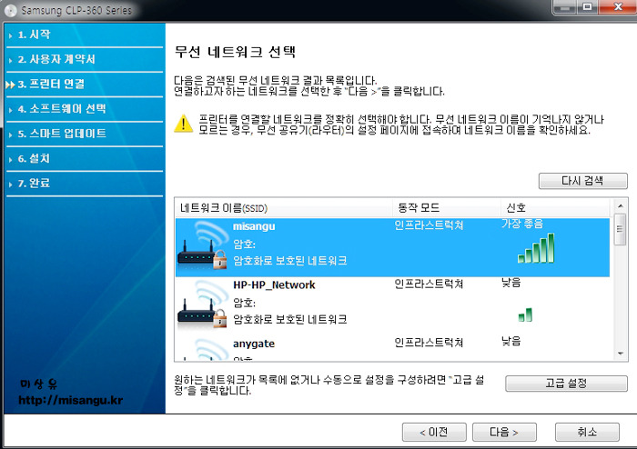Click the 네트워크 이름(SSID) column header
Viewport: 637px width, 449px height.
coord(284,208)
